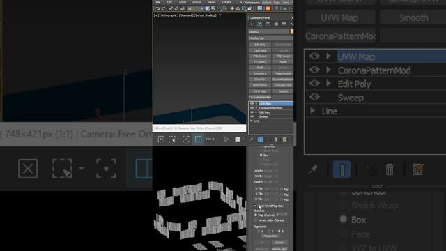The image size is (446, 251).
Task: Toggle Show End Result in enlarged right panel
Action: coord(341,169)
